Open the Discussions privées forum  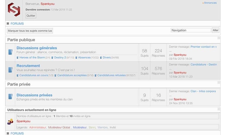tap(34, 95)
